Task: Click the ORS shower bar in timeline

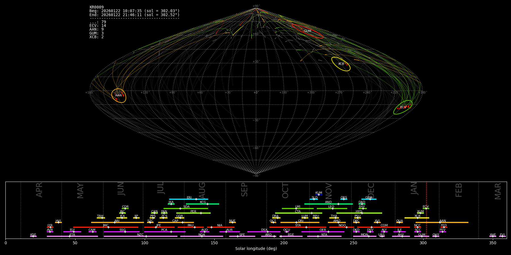Action: click(x=344, y=199)
